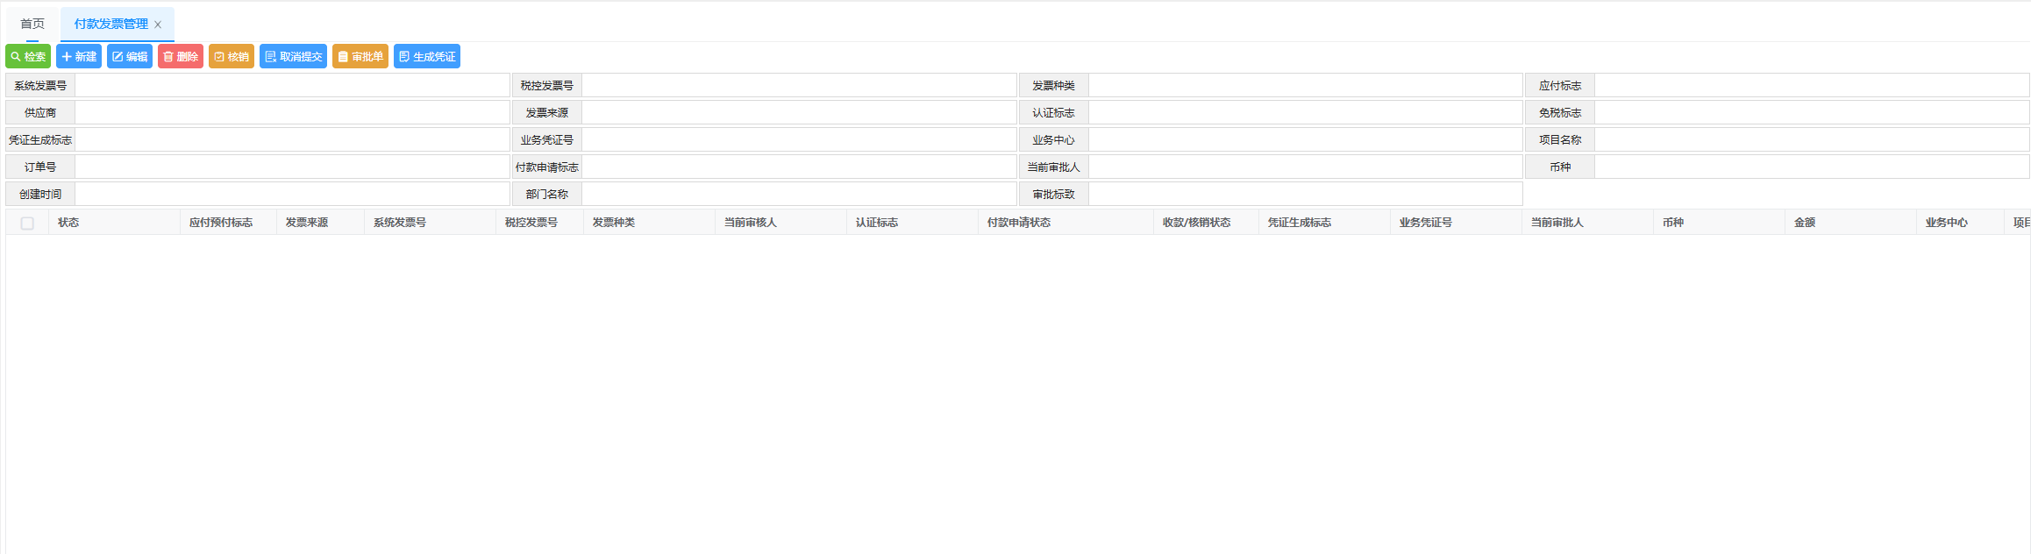Click the red 删除 delete button
This screenshot has width=2031, height=554.
181,57
